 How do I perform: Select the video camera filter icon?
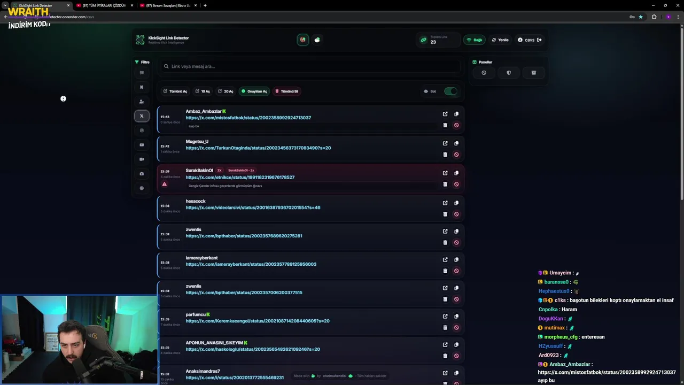pyautogui.click(x=142, y=159)
